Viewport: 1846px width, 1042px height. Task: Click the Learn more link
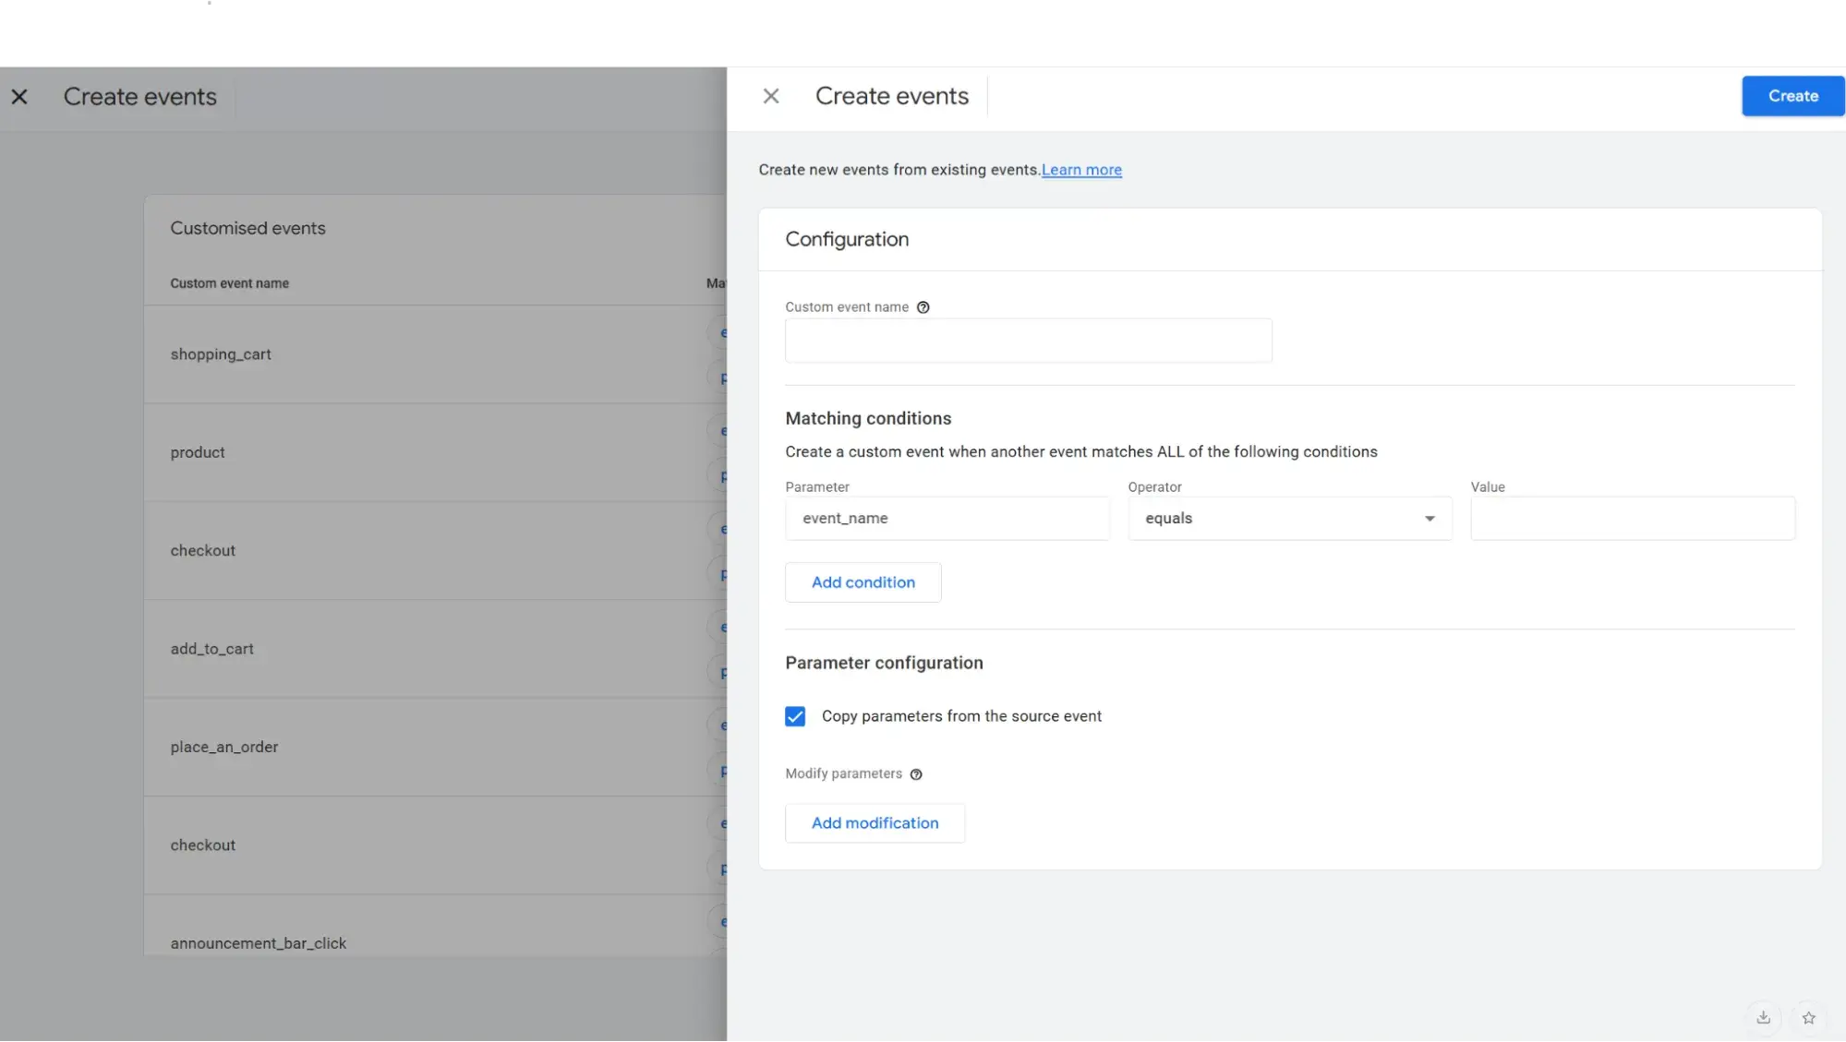(1080, 169)
